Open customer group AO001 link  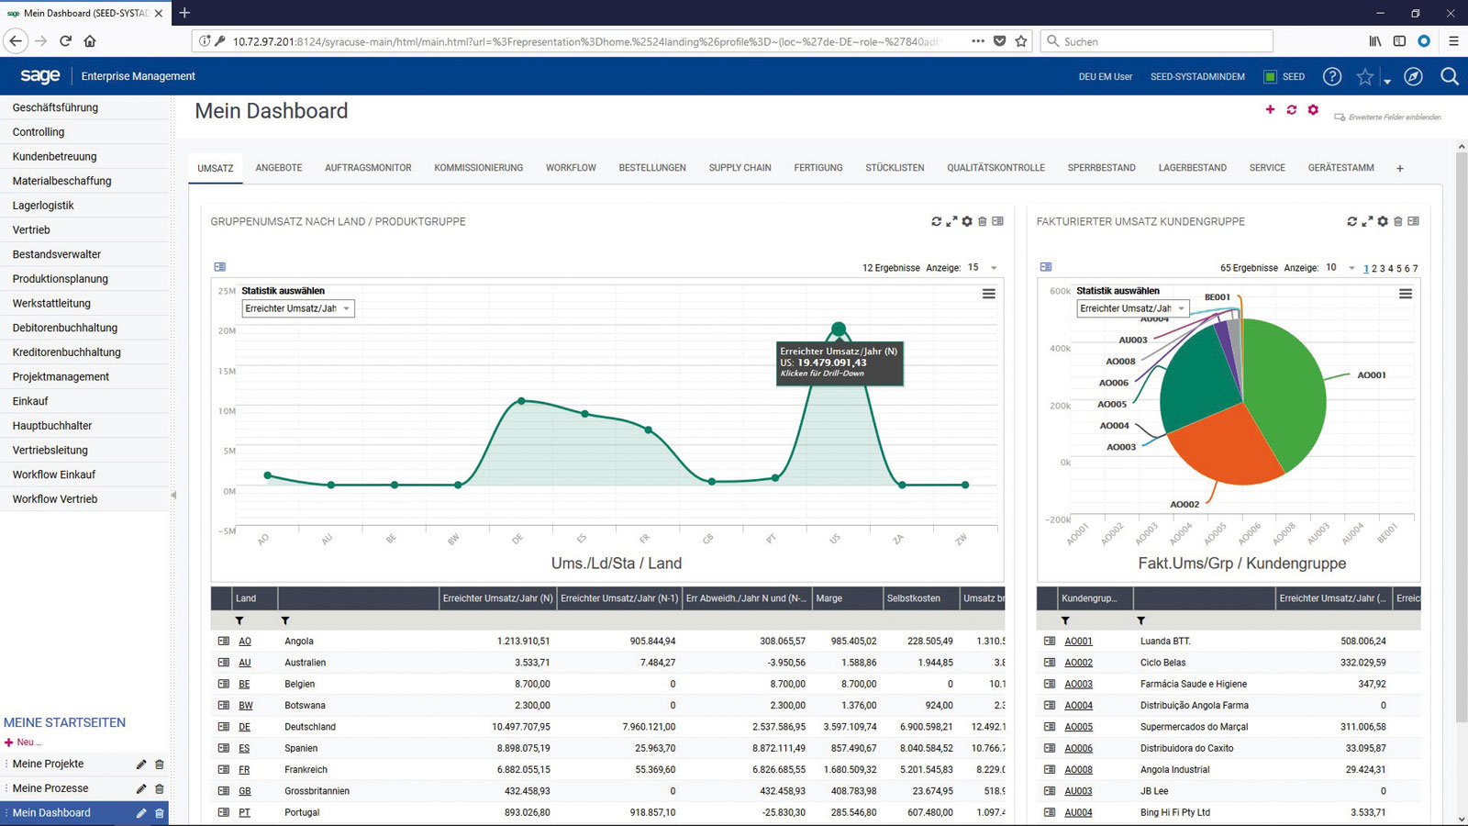(x=1078, y=642)
